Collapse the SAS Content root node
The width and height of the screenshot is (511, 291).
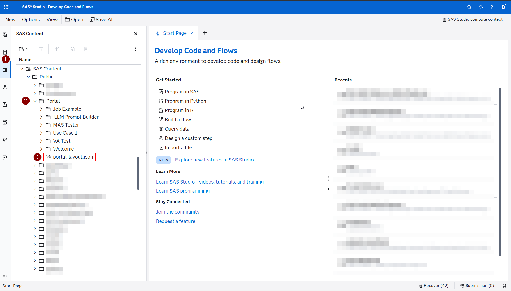pyautogui.click(x=22, y=69)
